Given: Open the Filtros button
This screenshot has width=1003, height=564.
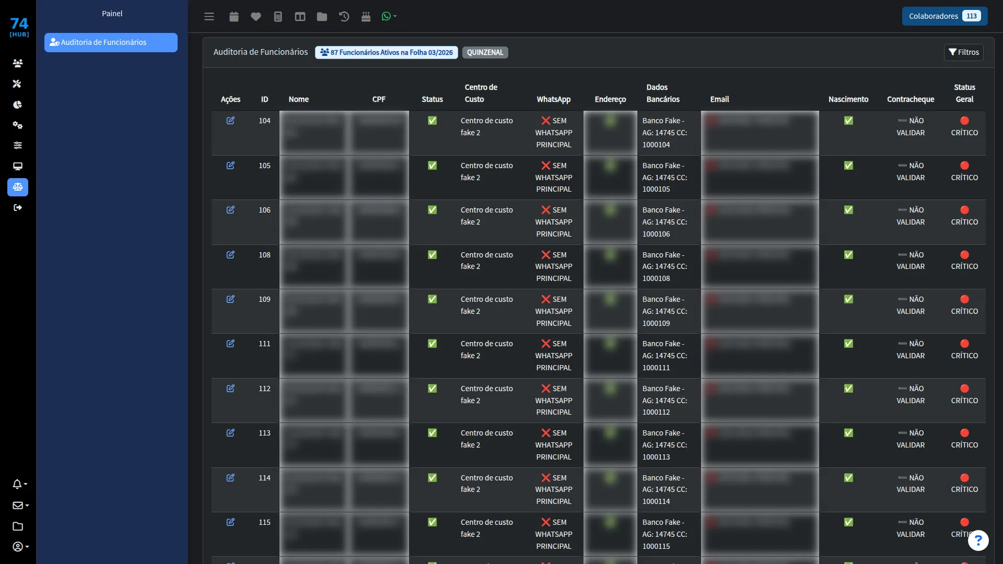Looking at the screenshot, I should (963, 52).
